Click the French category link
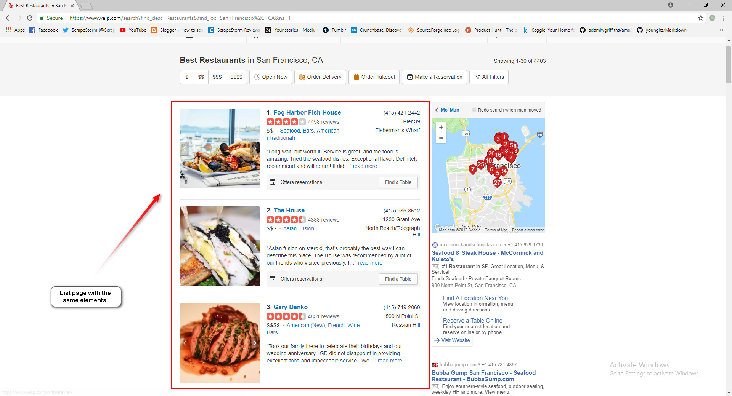The image size is (732, 396). (336, 325)
